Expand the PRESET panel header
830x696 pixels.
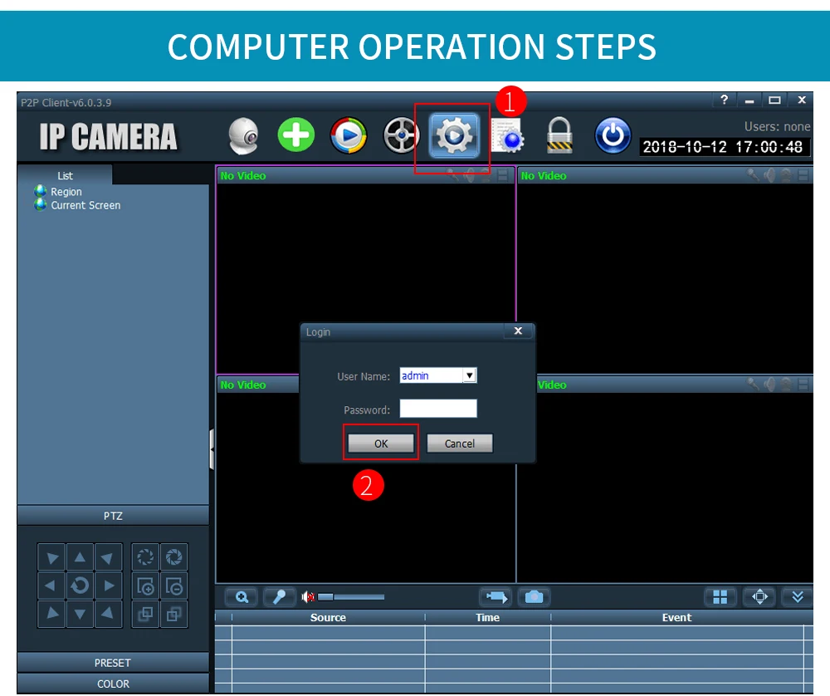[113, 663]
